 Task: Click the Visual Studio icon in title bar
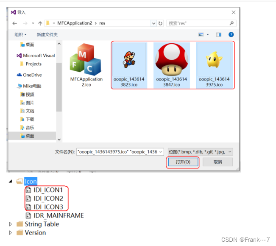click(x=14, y=12)
